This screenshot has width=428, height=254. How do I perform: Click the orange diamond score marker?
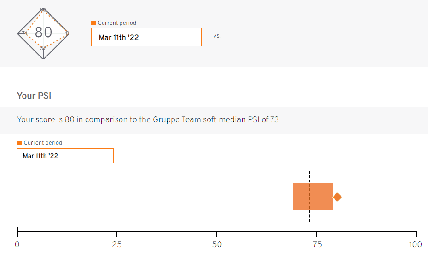(337, 197)
